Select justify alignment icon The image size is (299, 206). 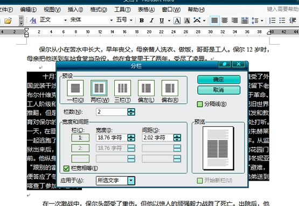tap(214, 20)
